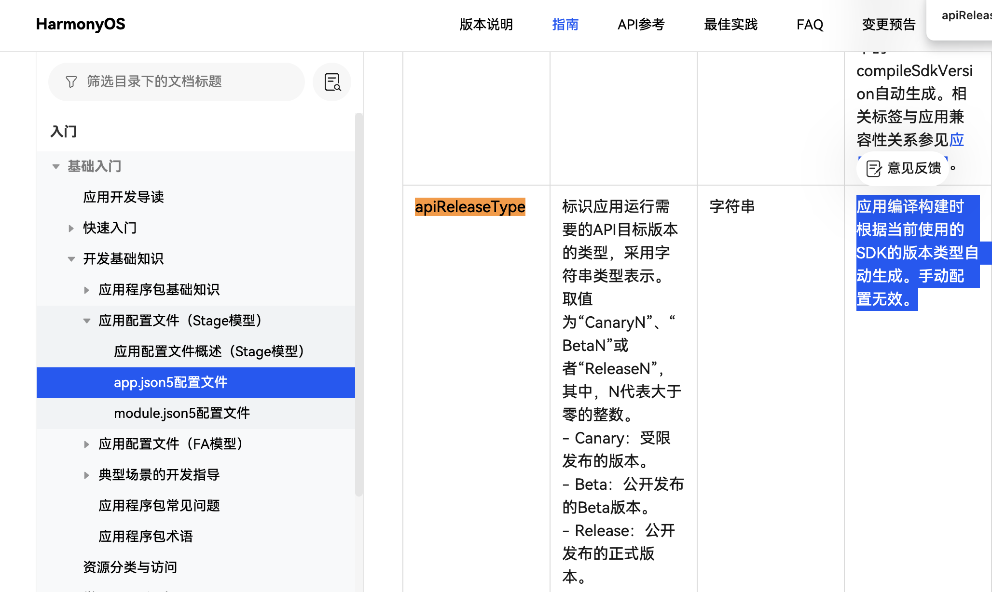
Task: Expand 应用配置文件（FA模型） arrow
Action: 87,444
